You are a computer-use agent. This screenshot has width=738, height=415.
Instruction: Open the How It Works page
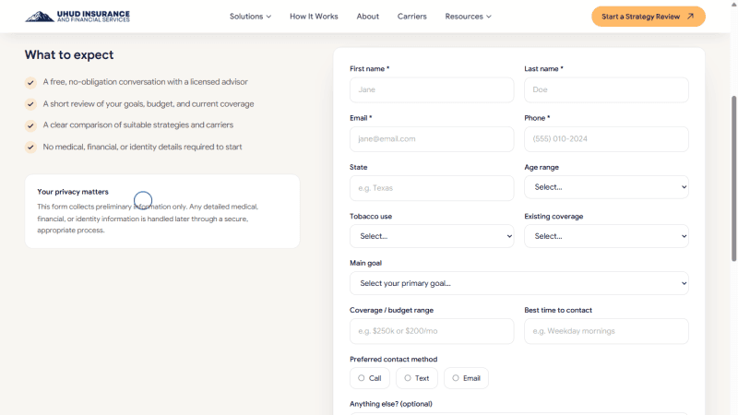click(x=314, y=17)
